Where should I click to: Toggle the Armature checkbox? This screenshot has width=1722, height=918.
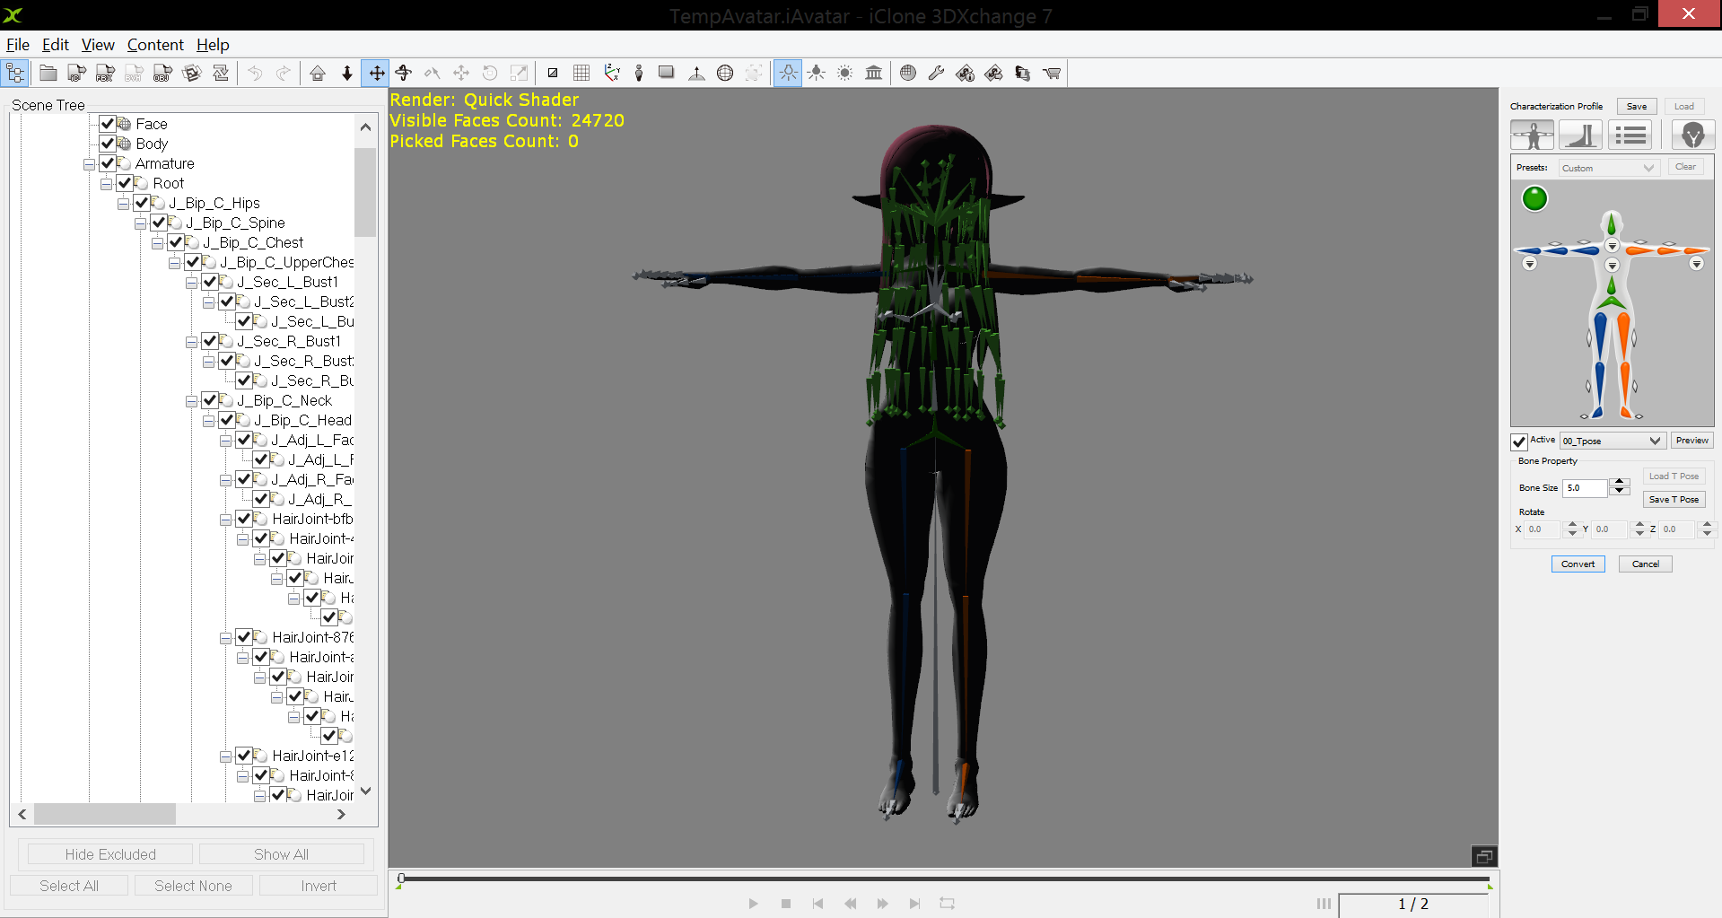(x=108, y=163)
